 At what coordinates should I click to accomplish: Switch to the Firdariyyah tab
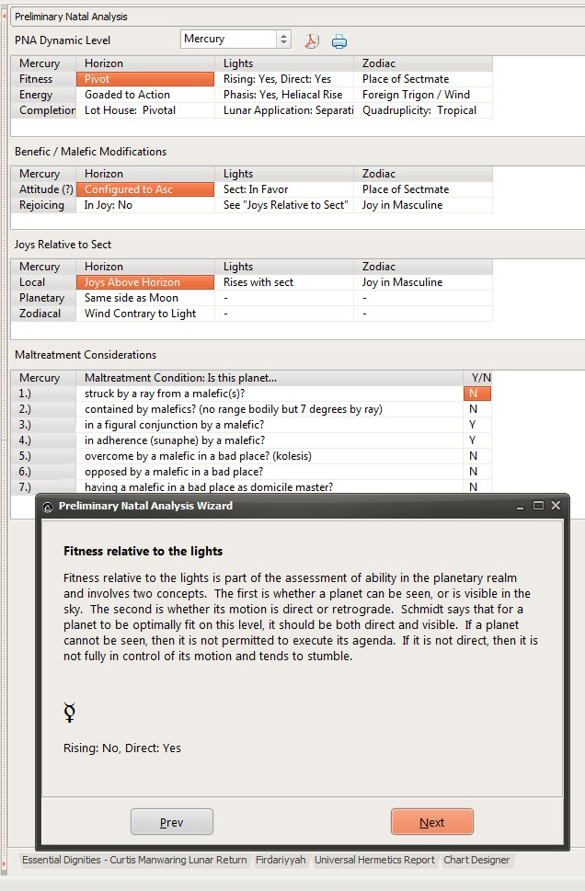281,860
